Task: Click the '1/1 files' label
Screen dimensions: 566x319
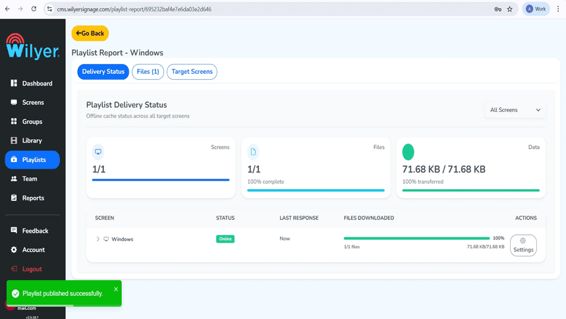Action: pyautogui.click(x=352, y=246)
